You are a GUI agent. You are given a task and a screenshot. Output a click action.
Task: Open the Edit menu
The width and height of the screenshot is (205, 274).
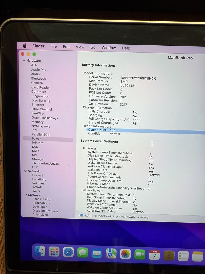coord(66,47)
